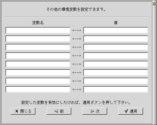
Task: Click the second value input field
Action: (x=116, y=39)
